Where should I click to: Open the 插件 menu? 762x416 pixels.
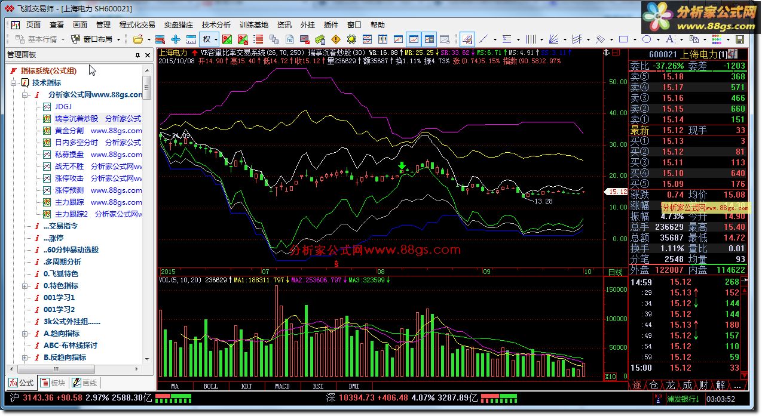(x=330, y=25)
